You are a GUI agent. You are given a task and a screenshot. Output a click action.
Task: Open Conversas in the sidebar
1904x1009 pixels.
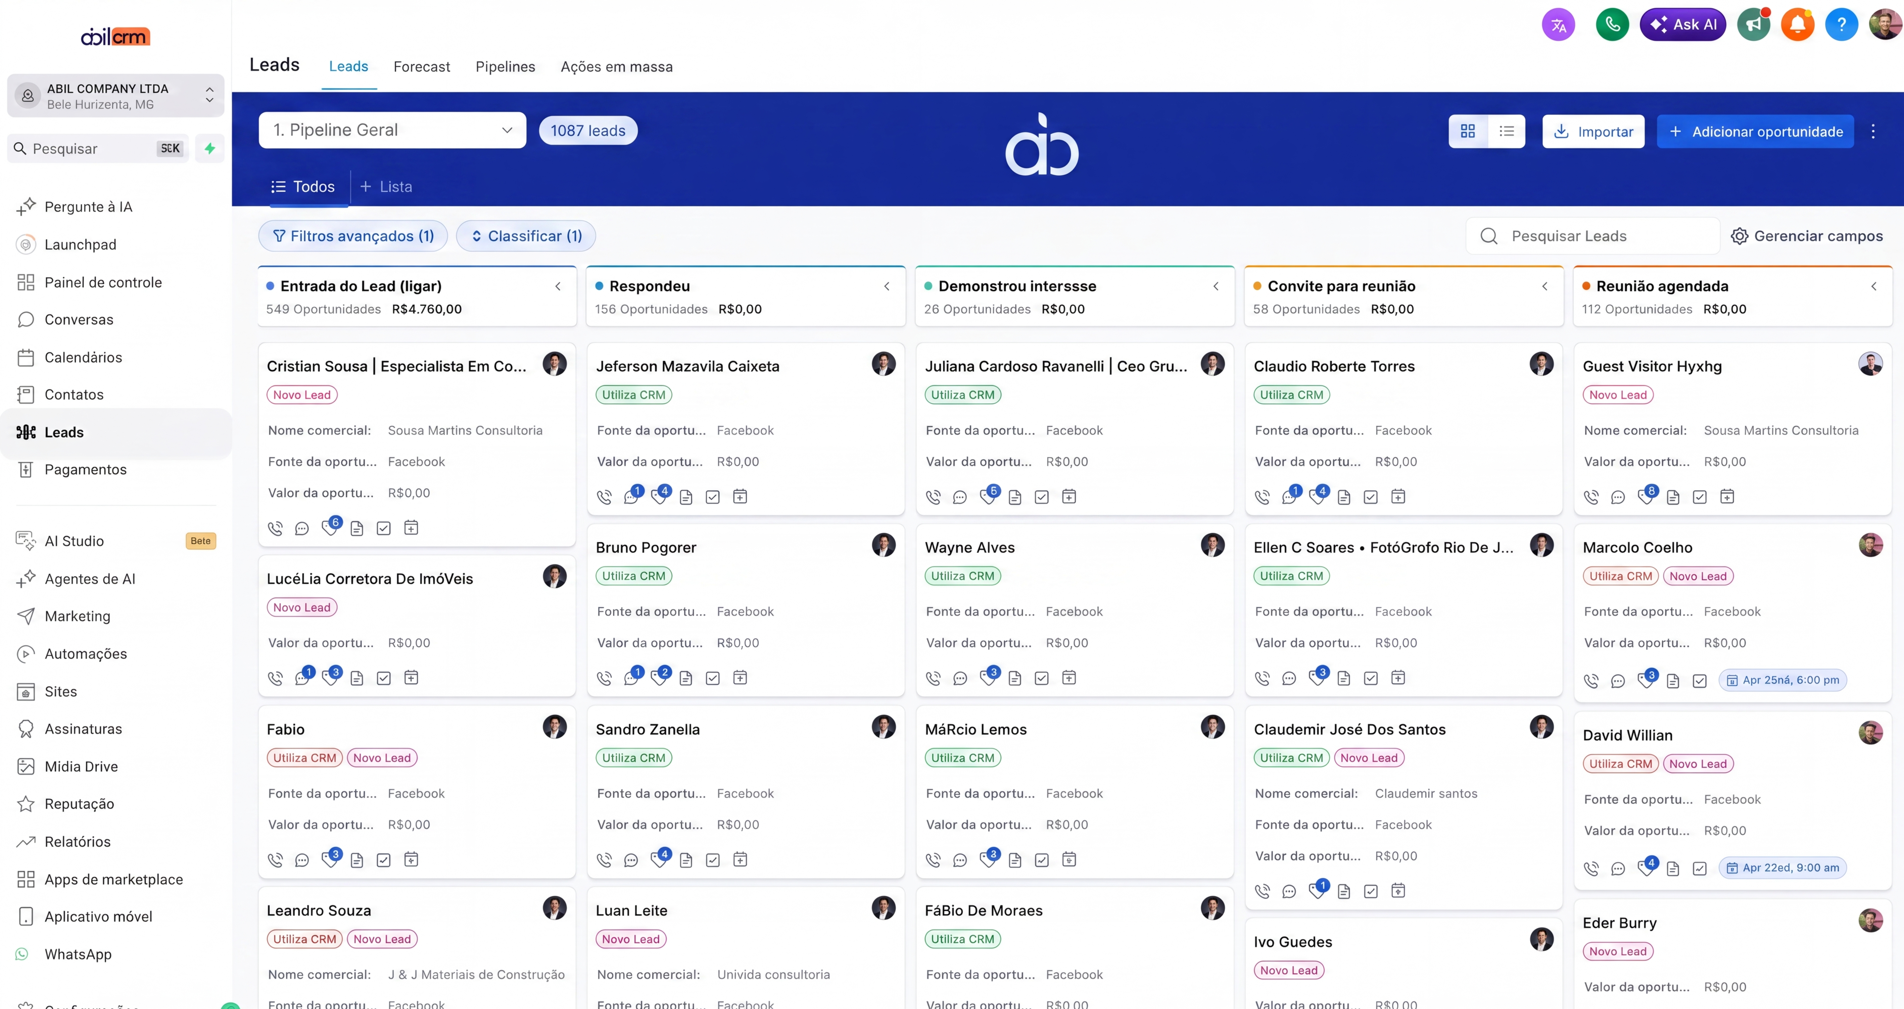click(79, 320)
